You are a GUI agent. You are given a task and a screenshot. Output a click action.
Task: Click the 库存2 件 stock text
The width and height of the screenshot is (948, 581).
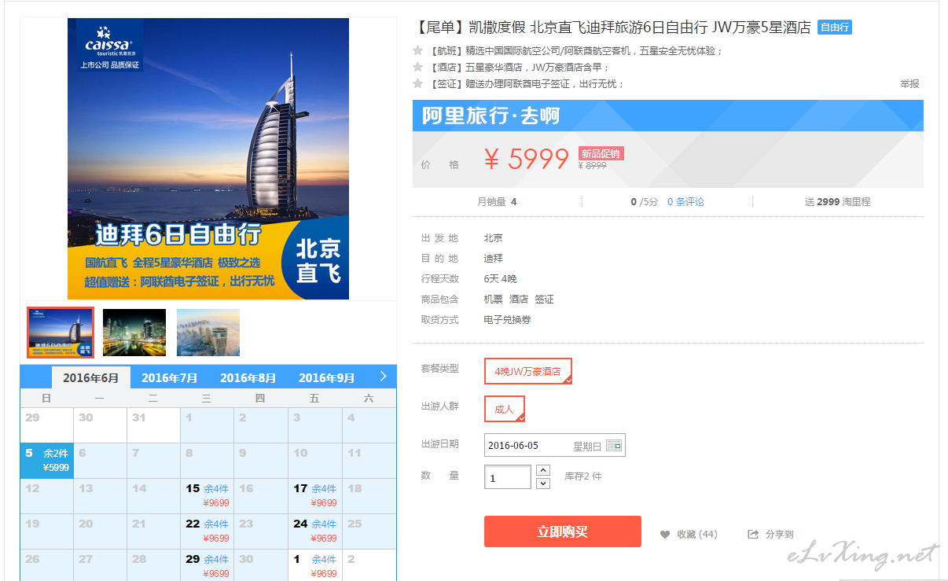583,476
